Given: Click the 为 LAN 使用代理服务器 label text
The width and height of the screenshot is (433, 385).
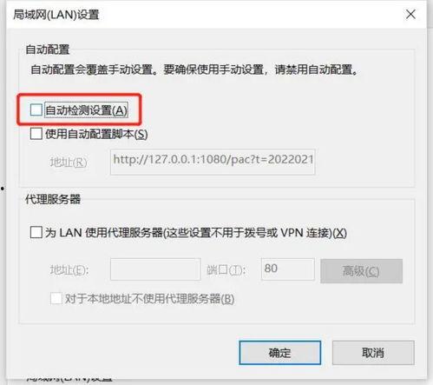Looking at the screenshot, I should click(196, 233).
